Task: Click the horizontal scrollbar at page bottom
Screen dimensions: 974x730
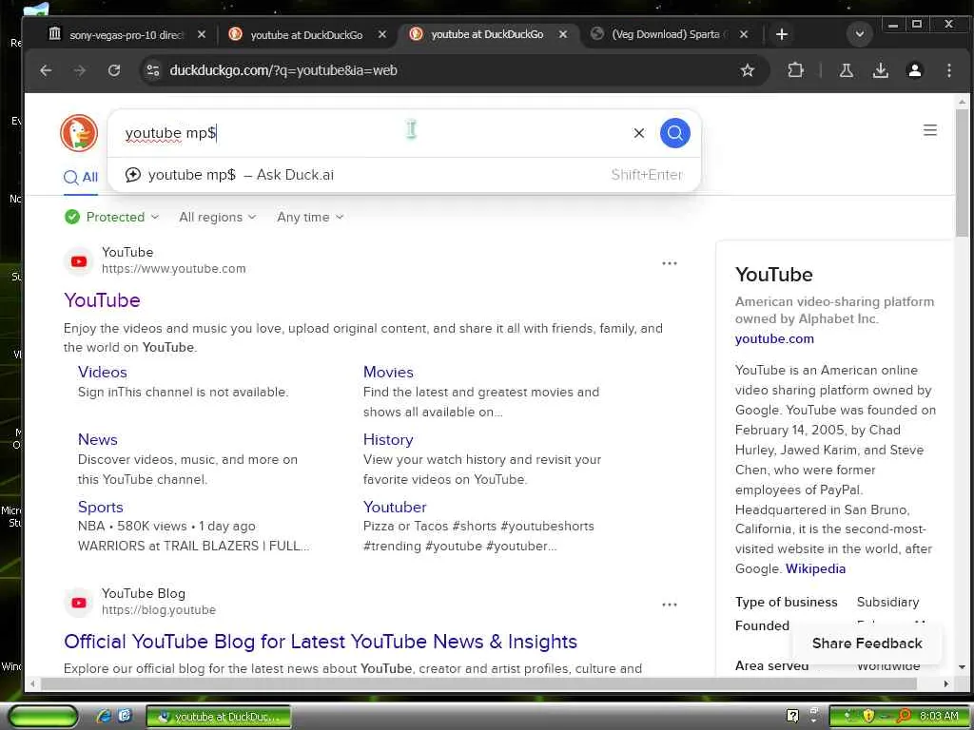Action: point(478,684)
